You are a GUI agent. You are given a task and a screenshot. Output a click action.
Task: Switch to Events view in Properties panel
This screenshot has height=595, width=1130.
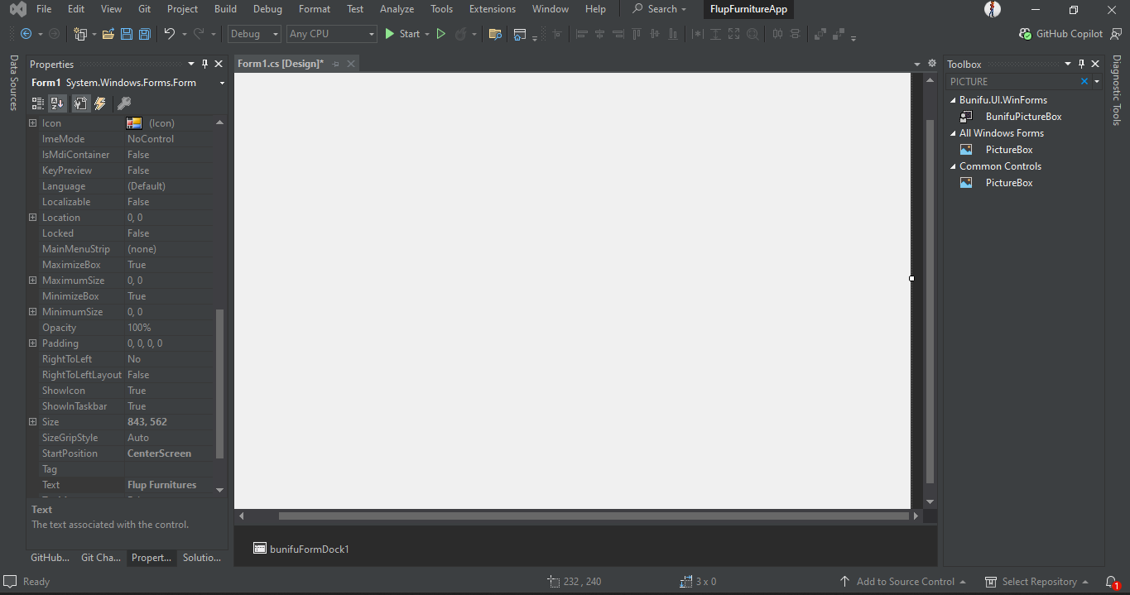click(100, 103)
